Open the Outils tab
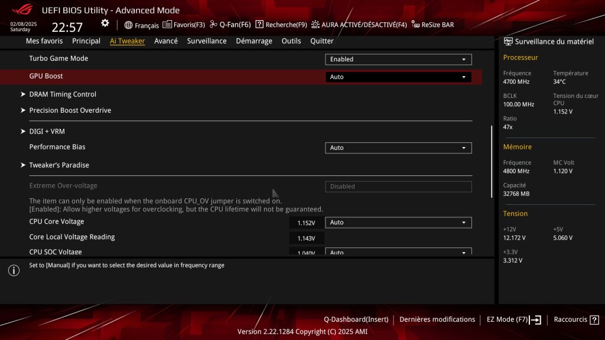Viewport: 605px width, 340px height. (291, 41)
